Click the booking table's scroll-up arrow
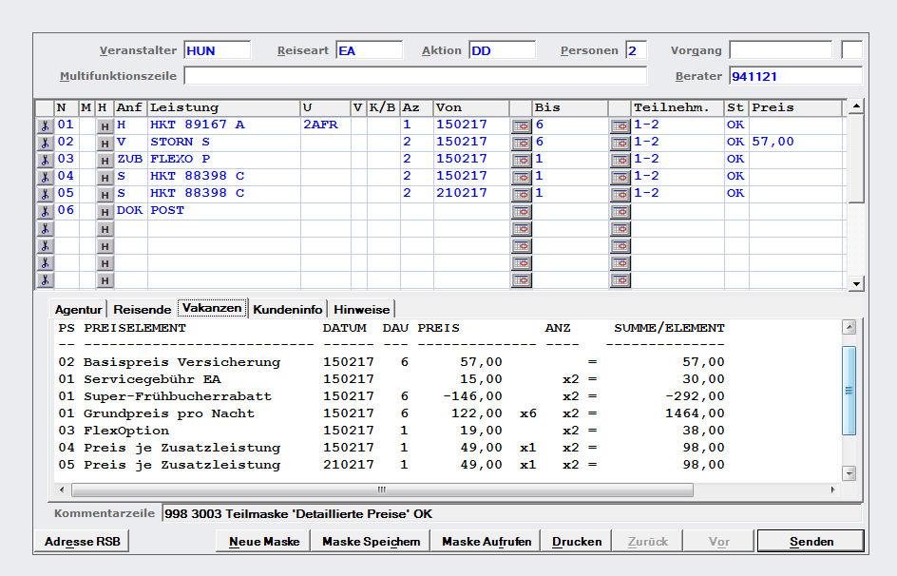This screenshot has width=897, height=576. [856, 106]
